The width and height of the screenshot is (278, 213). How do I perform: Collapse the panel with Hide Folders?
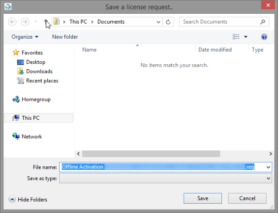click(28, 200)
